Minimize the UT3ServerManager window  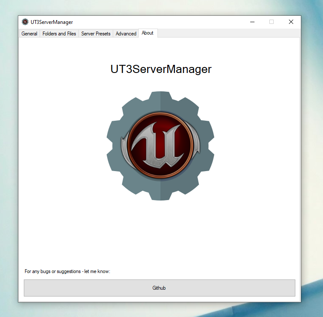tap(252, 22)
